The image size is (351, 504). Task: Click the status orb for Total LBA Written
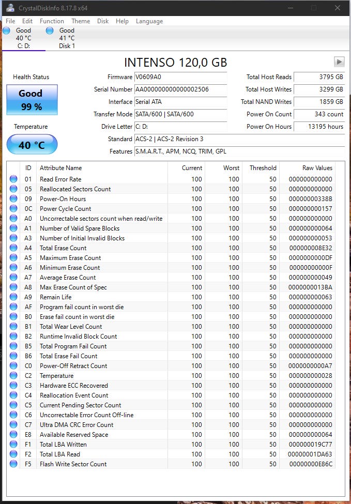tap(13, 444)
